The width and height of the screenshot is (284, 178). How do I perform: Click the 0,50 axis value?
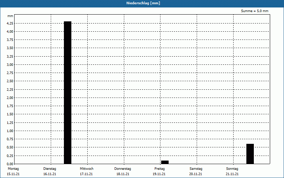click(x=10, y=147)
